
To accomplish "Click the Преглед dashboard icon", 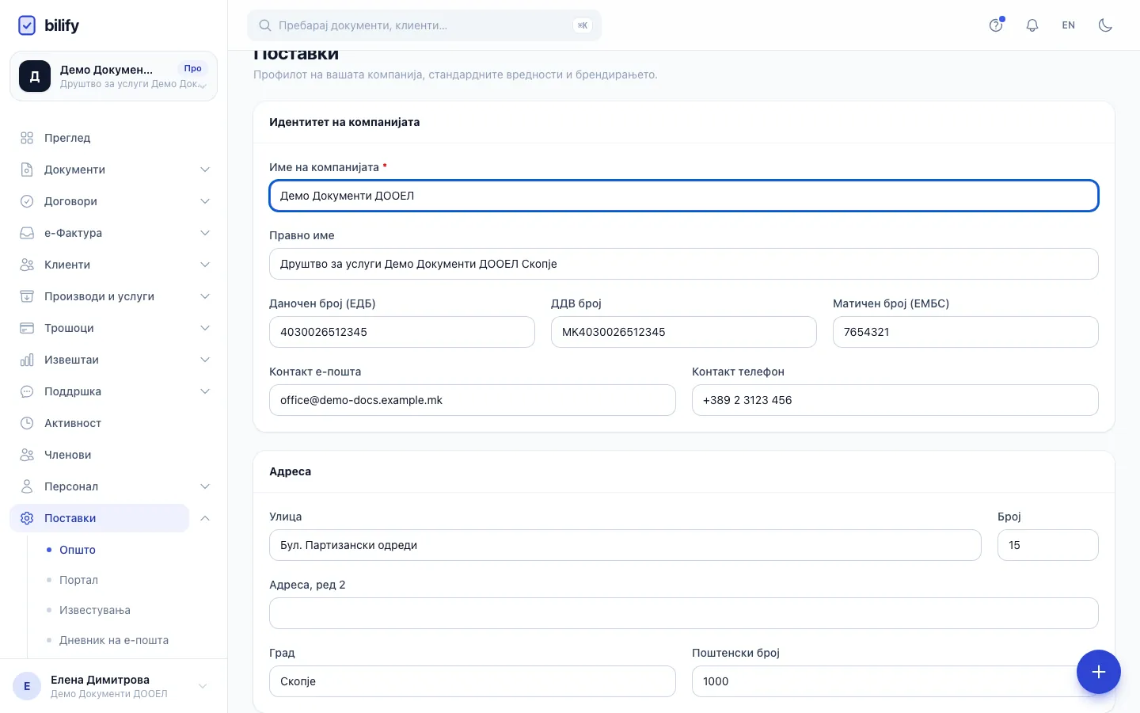I will [27, 138].
